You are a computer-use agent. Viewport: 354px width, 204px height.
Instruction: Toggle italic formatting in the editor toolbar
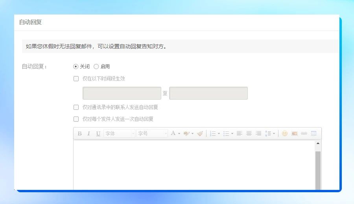point(89,133)
